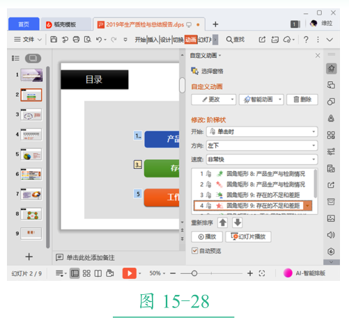
Task: Click zoom out minus button
Action: coord(173,273)
